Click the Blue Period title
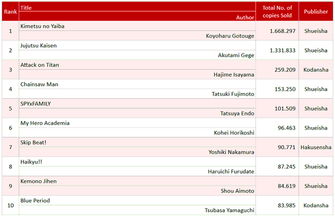 pyautogui.click(x=35, y=201)
